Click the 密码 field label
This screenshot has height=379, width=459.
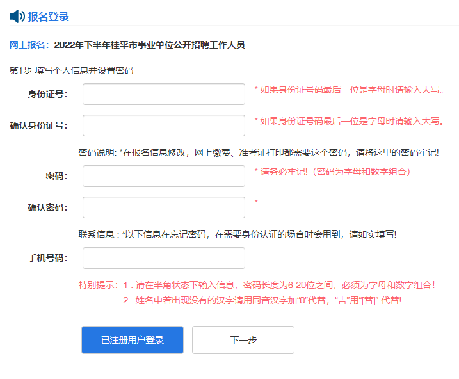point(56,177)
